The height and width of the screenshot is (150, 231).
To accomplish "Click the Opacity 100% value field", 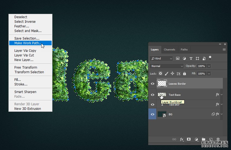I will coord(202,66).
